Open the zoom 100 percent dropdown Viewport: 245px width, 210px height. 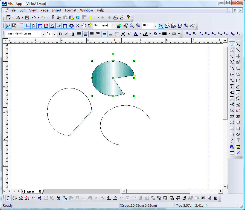pos(155,26)
